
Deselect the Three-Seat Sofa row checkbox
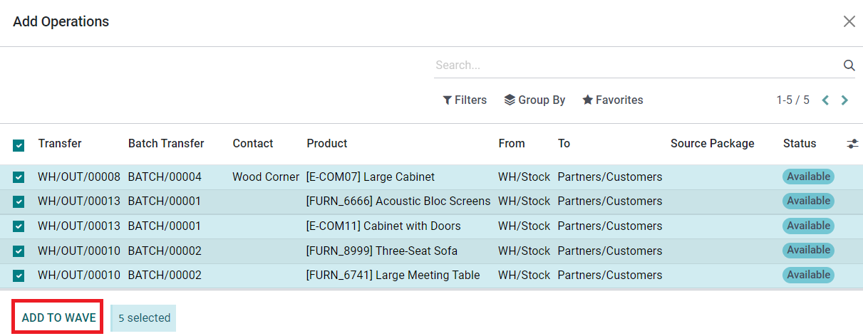[19, 251]
